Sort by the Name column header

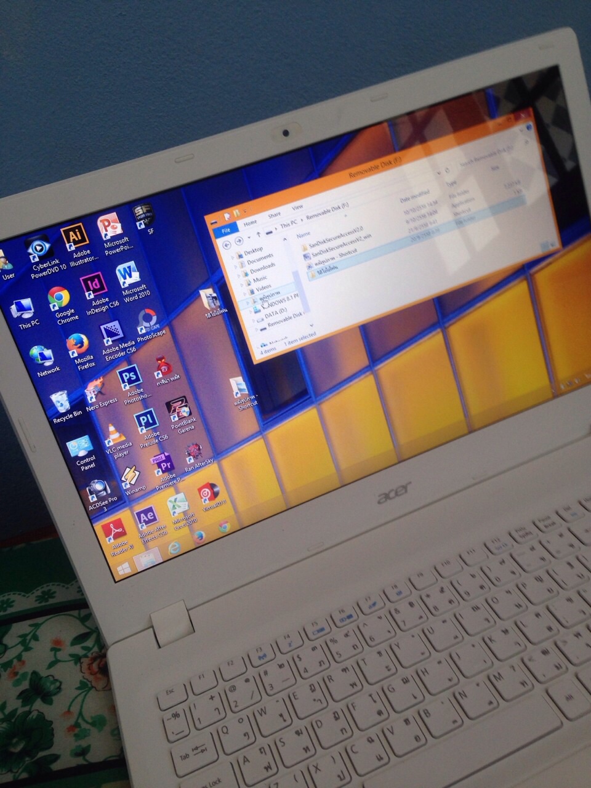303,235
